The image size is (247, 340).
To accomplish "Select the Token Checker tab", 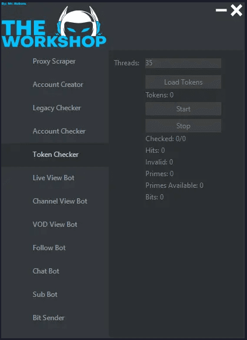I will 55,155.
